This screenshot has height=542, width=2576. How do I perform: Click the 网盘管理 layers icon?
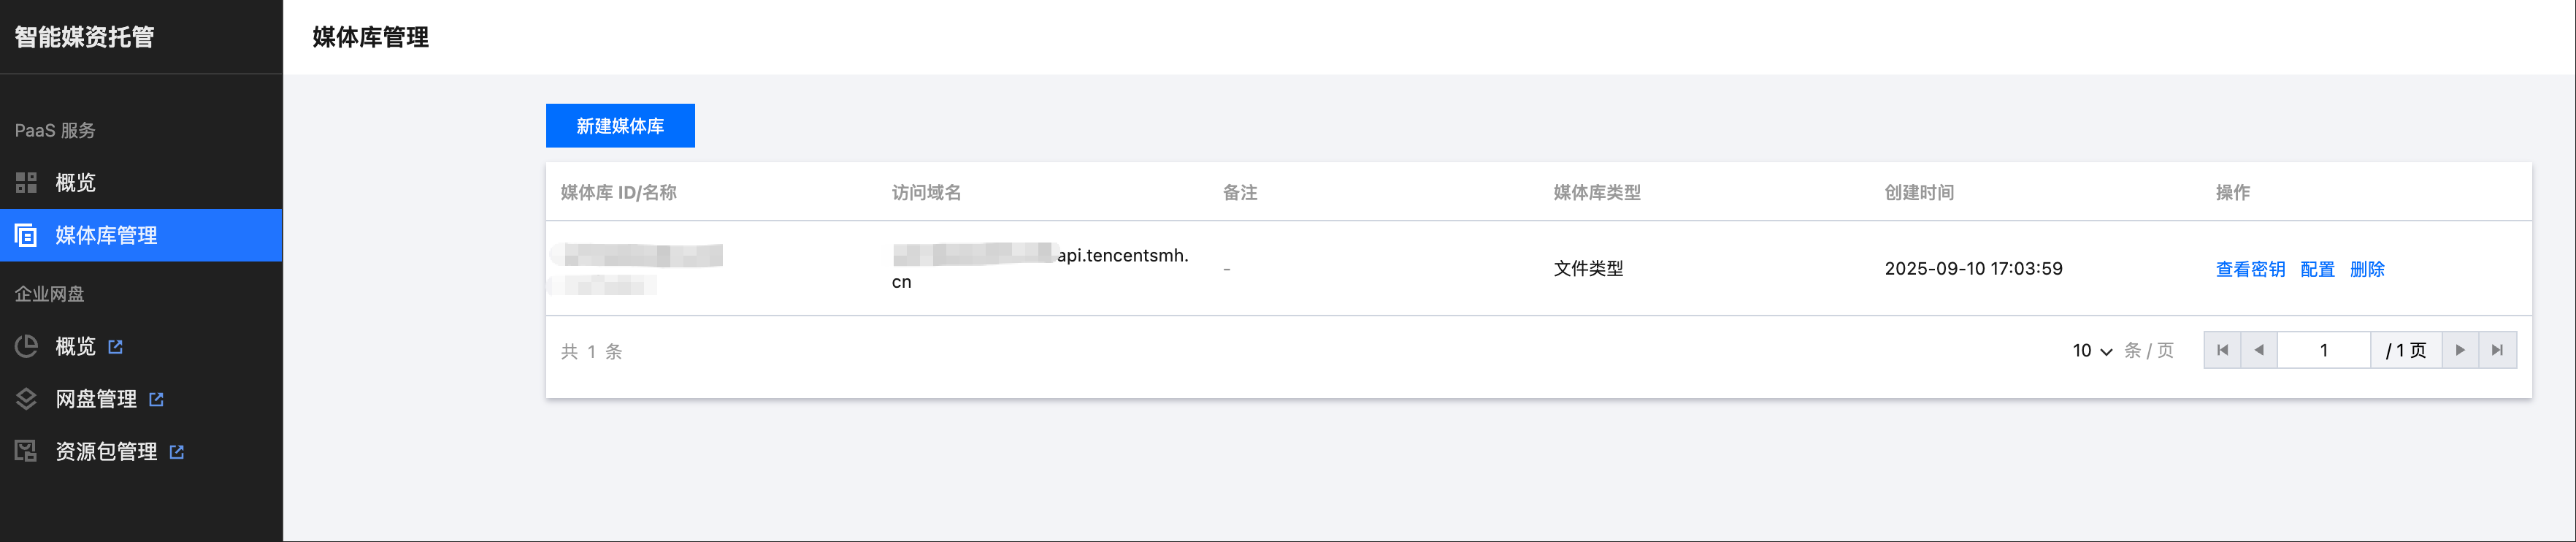point(26,399)
